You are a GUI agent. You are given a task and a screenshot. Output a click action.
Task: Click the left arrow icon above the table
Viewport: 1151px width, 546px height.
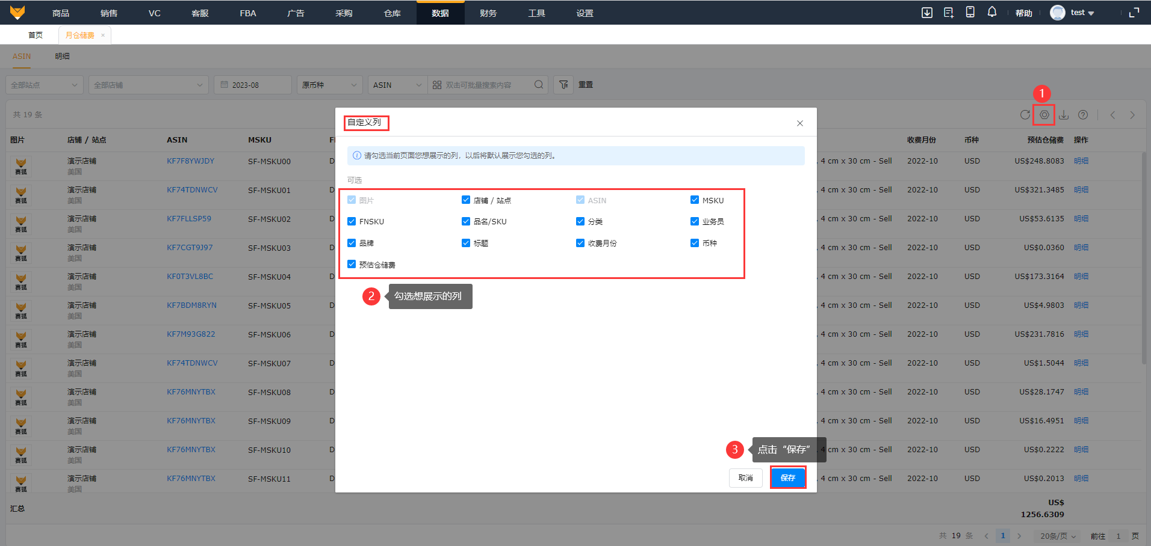click(x=1113, y=115)
